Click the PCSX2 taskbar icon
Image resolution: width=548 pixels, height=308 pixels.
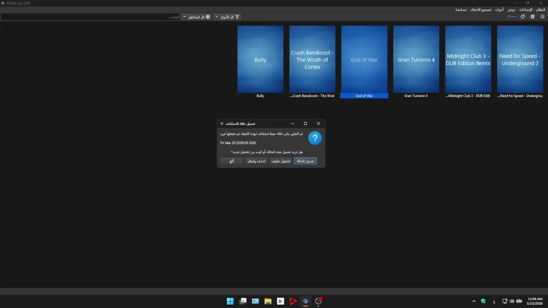306,301
